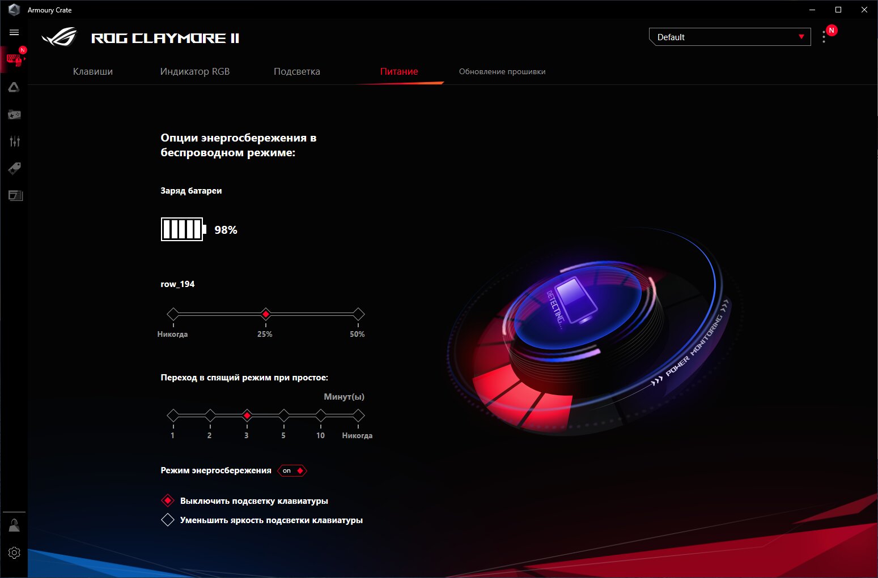Image resolution: width=878 pixels, height=578 pixels.
Task: Set sleep timer to 3 minutes
Action: click(x=247, y=416)
